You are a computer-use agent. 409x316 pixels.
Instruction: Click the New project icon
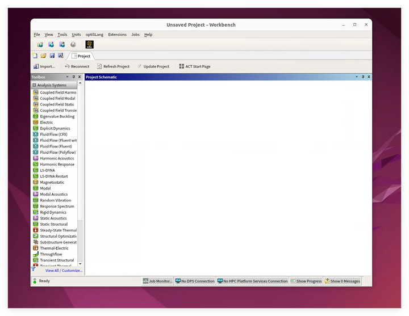pyautogui.click(x=35, y=56)
